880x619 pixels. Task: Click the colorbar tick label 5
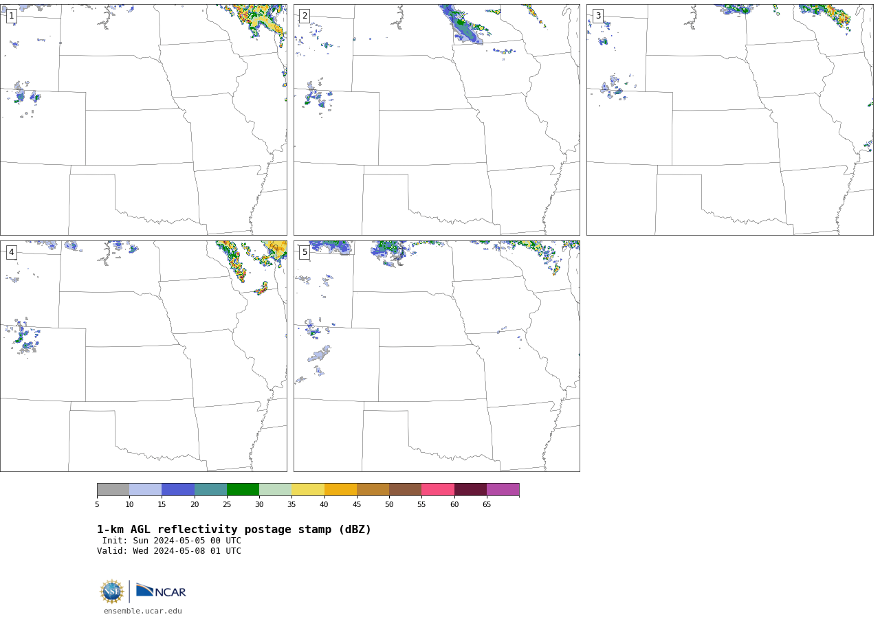point(97,505)
